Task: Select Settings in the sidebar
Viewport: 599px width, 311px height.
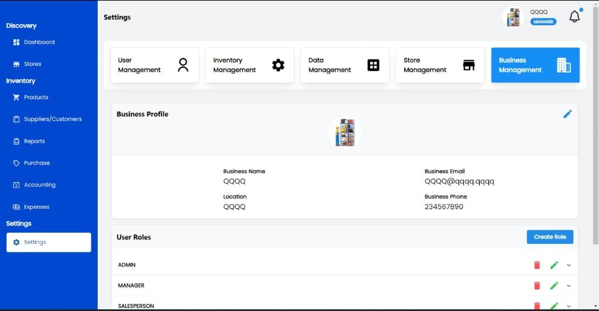Action: click(49, 243)
